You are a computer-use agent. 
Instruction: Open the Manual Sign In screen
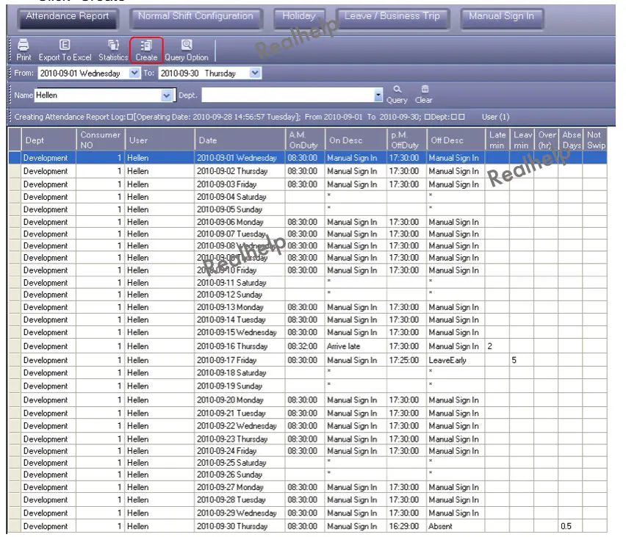click(502, 16)
